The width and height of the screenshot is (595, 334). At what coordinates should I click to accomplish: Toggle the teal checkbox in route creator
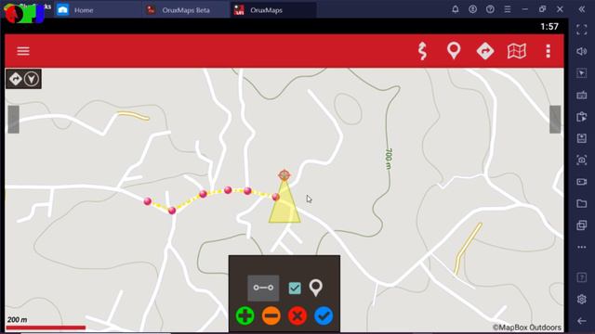click(295, 289)
